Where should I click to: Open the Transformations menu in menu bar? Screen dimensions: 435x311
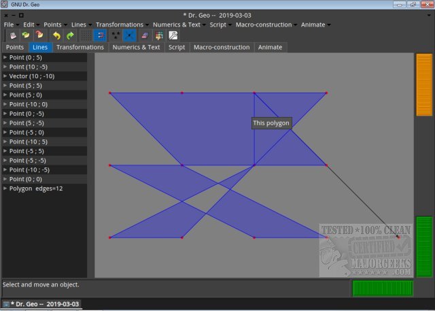pos(120,24)
